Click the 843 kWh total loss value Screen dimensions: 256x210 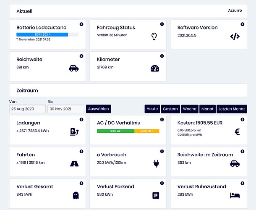pyautogui.click(x=24, y=194)
